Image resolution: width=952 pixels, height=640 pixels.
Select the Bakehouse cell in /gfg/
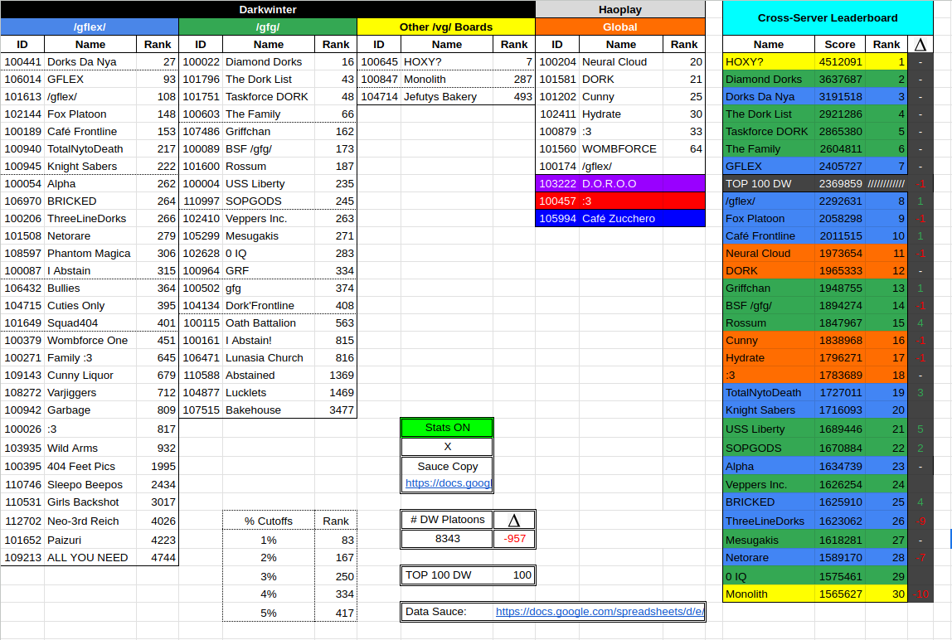click(269, 410)
